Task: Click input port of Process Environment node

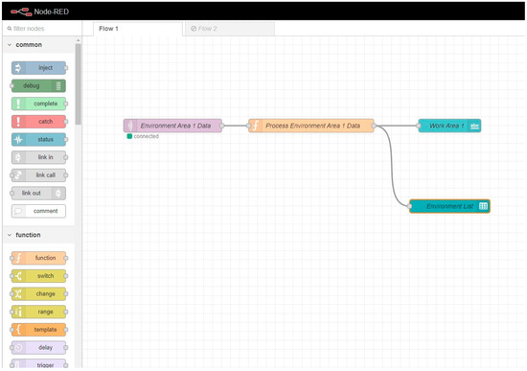Action: click(249, 126)
